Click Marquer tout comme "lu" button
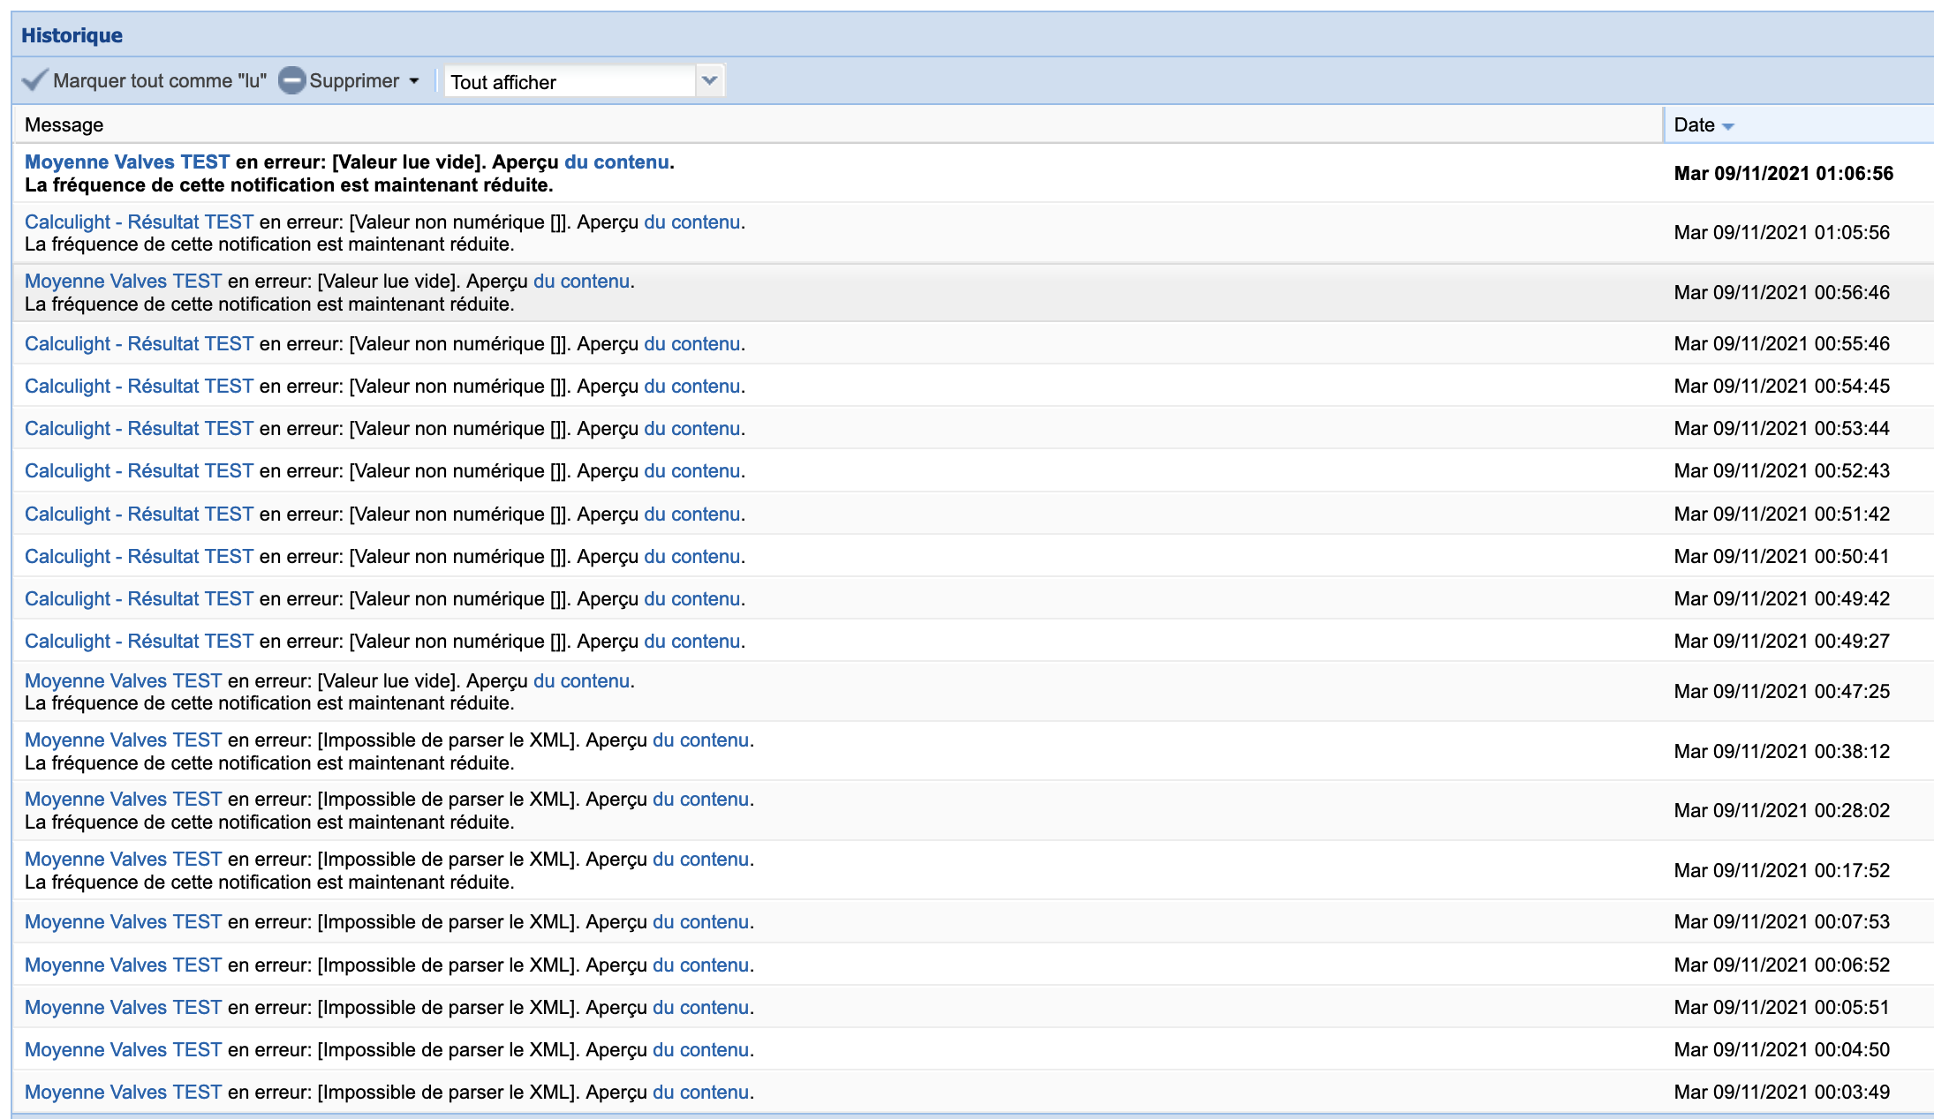The image size is (1934, 1119). [x=159, y=81]
